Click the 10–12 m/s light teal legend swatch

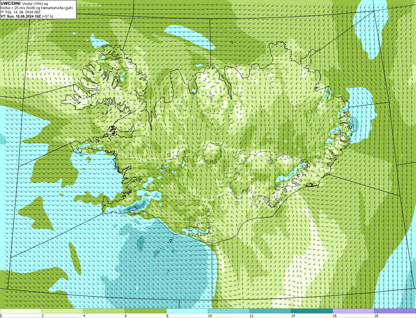[x=229, y=311]
